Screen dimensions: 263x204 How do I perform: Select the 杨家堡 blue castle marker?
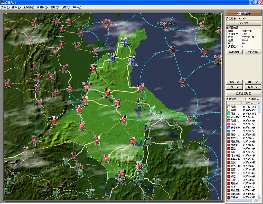click(126, 42)
